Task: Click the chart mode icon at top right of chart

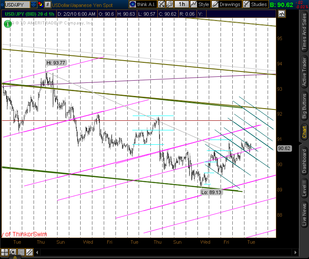Action: (282, 14)
